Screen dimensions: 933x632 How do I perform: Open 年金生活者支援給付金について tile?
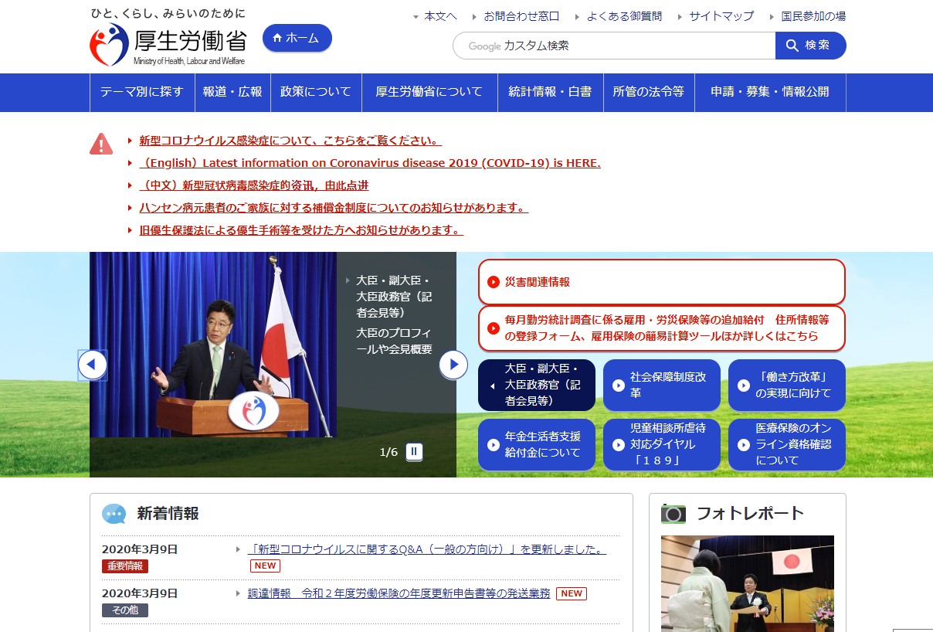point(537,445)
